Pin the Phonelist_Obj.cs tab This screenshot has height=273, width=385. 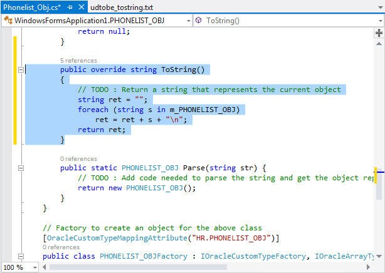point(70,8)
